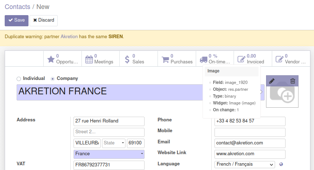This screenshot has height=170, width=314.
Task: Open the State dropdown
Action: [x=114, y=143]
